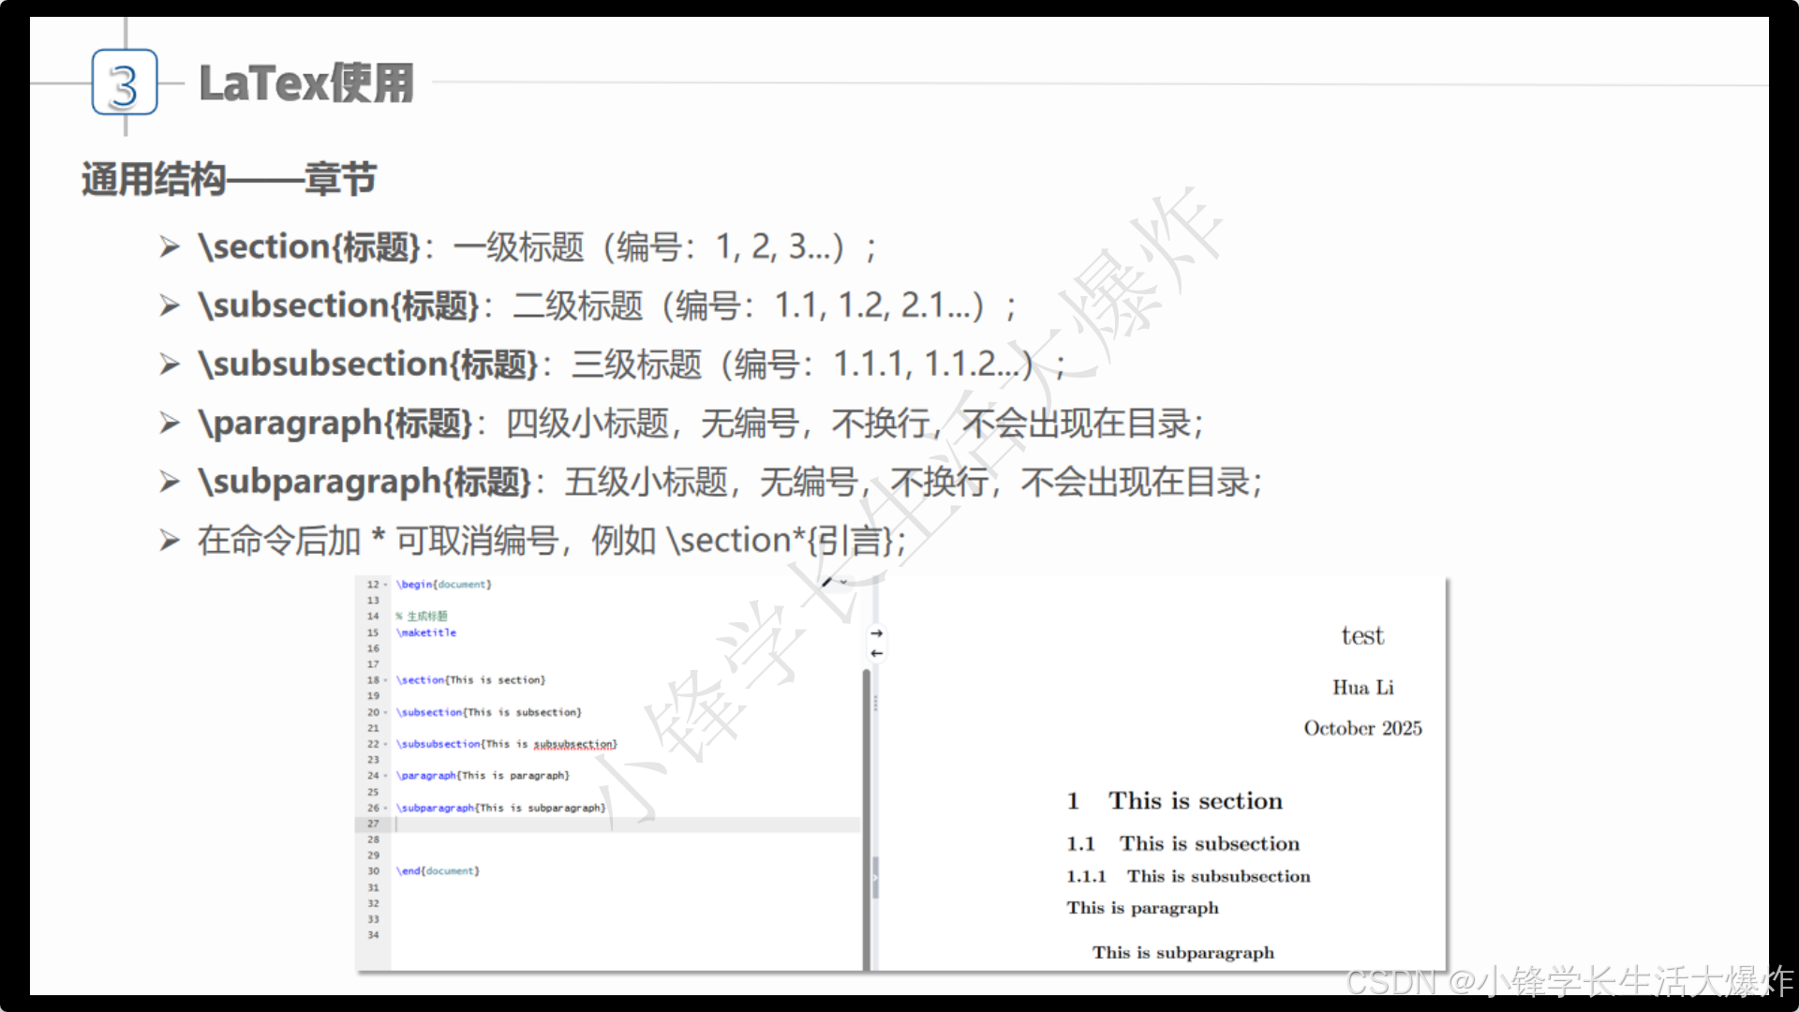Viewport: 1799px width, 1012px height.
Task: Collapse the fold arrow at line 12
Action: [385, 585]
